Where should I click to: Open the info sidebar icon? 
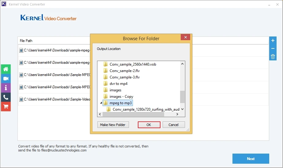click(x=6, y=88)
